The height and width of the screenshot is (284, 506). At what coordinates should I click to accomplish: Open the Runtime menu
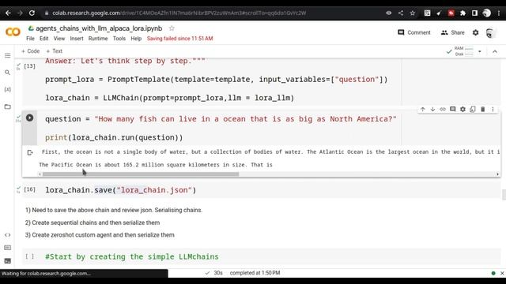pos(98,39)
